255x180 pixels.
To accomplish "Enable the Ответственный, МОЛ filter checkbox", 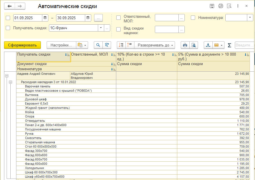I will (119, 18).
